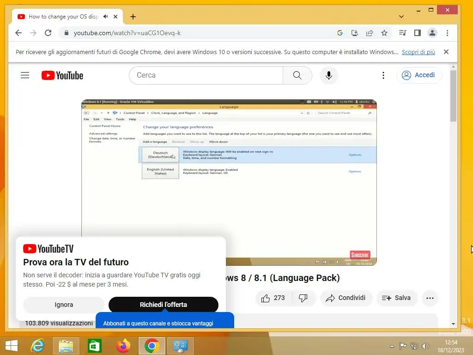Share the video with Condividi
The image size is (473, 355).
click(346, 298)
